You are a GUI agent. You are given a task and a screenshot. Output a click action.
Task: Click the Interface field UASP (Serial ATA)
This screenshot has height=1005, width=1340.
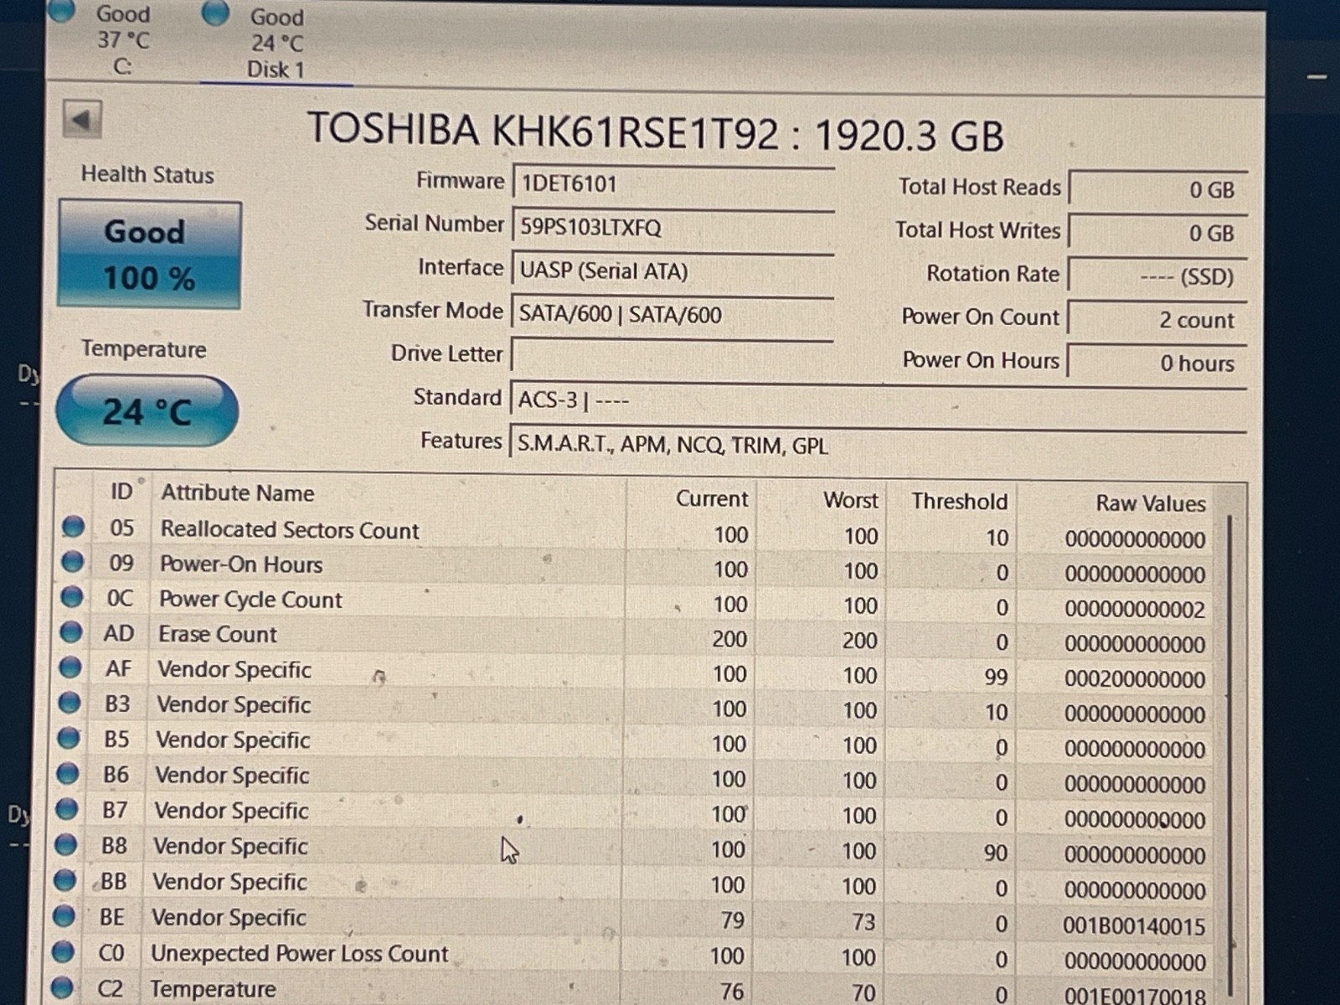pyautogui.click(x=673, y=271)
